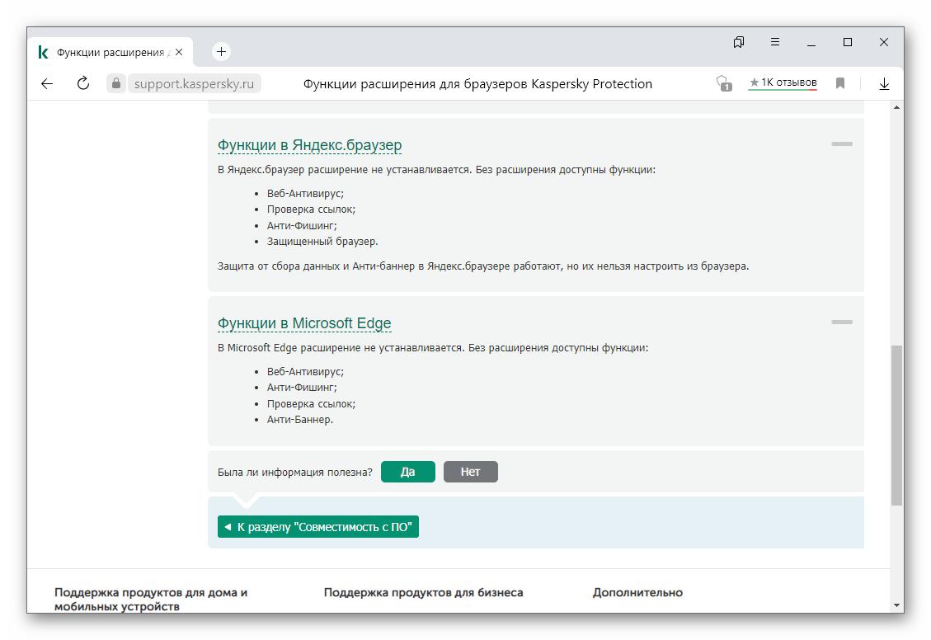Open the Protect shield icon in address bar
The width and height of the screenshot is (931, 640).
click(x=723, y=83)
